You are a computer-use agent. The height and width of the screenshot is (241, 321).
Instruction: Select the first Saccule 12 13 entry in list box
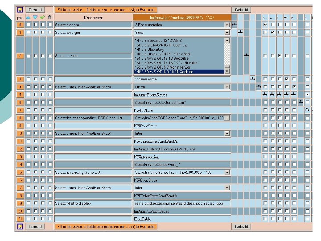(x=179, y=41)
